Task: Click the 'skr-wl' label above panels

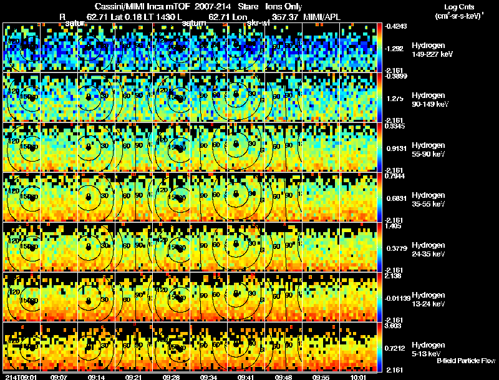Action: coord(258,23)
